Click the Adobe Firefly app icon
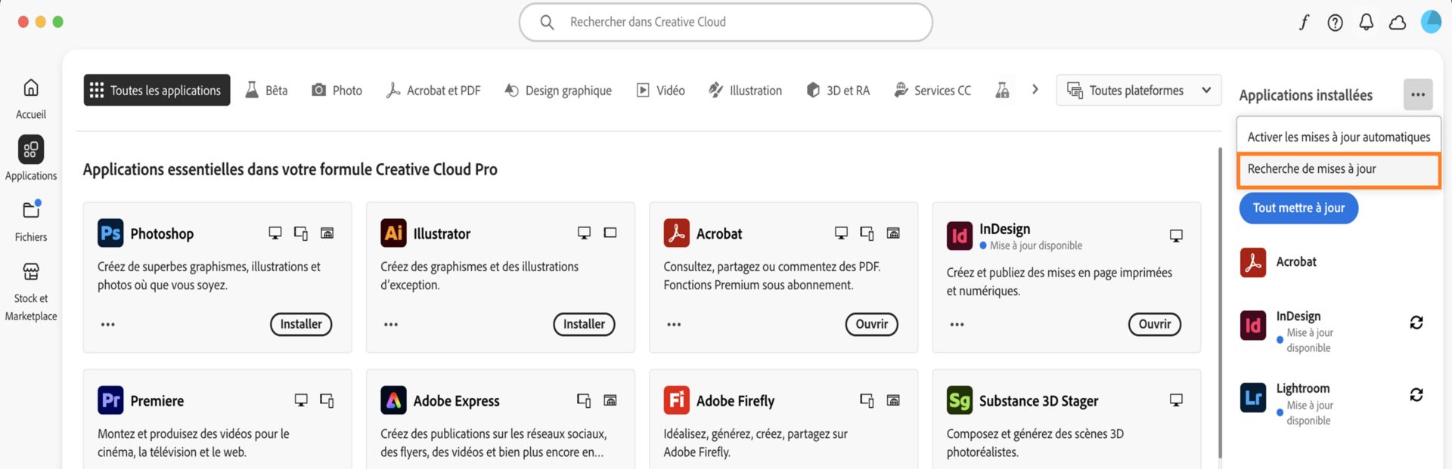 pos(676,400)
